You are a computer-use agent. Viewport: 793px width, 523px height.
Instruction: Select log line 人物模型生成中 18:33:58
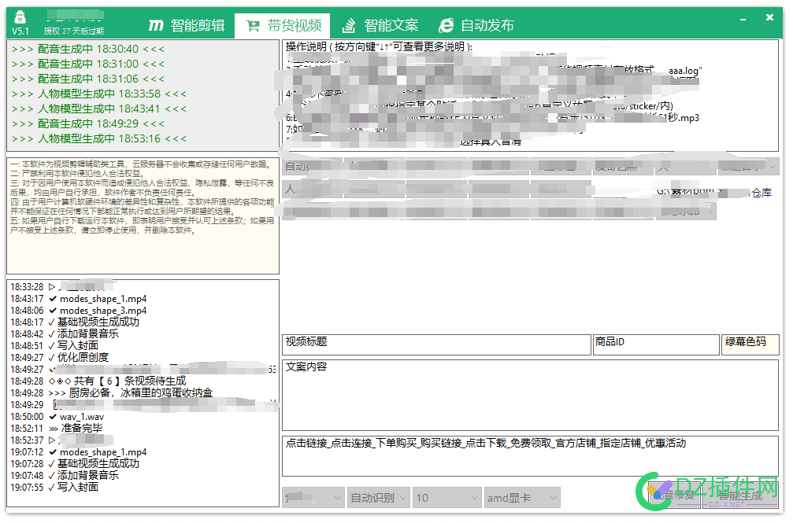[x=99, y=94]
